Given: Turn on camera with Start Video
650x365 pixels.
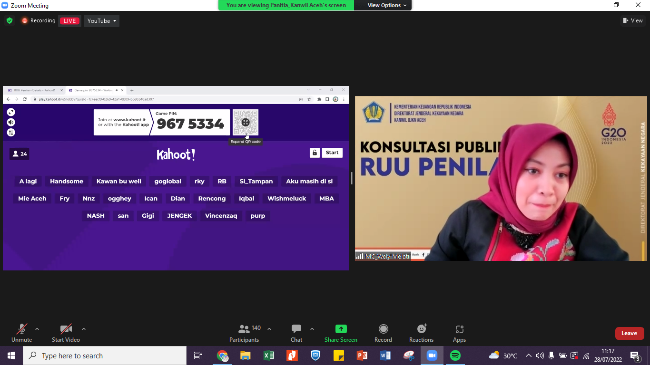Looking at the screenshot, I should [x=66, y=329].
